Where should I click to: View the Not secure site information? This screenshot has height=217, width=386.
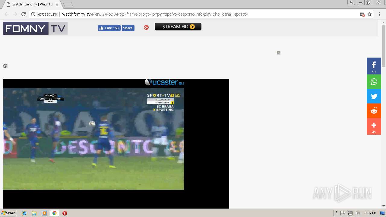click(x=44, y=14)
